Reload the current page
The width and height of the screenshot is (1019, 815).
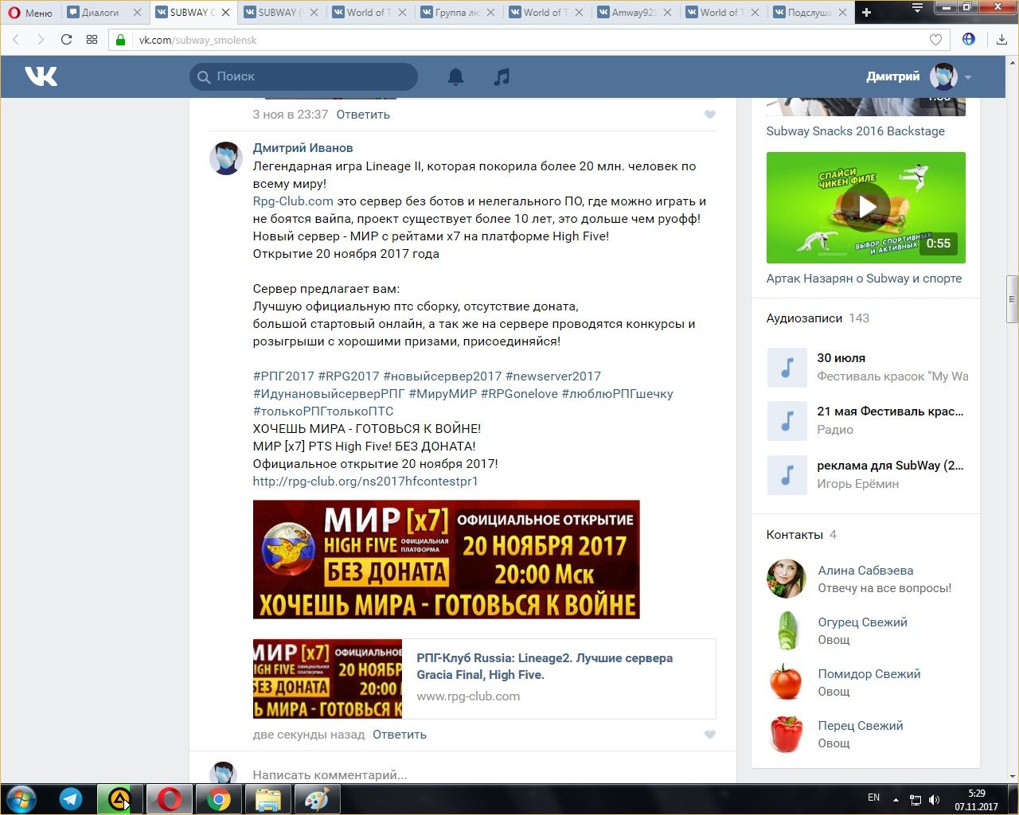point(66,39)
